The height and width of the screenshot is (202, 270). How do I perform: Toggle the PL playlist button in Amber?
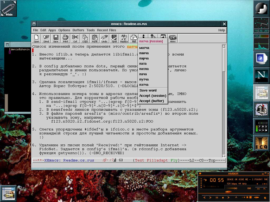264,189
